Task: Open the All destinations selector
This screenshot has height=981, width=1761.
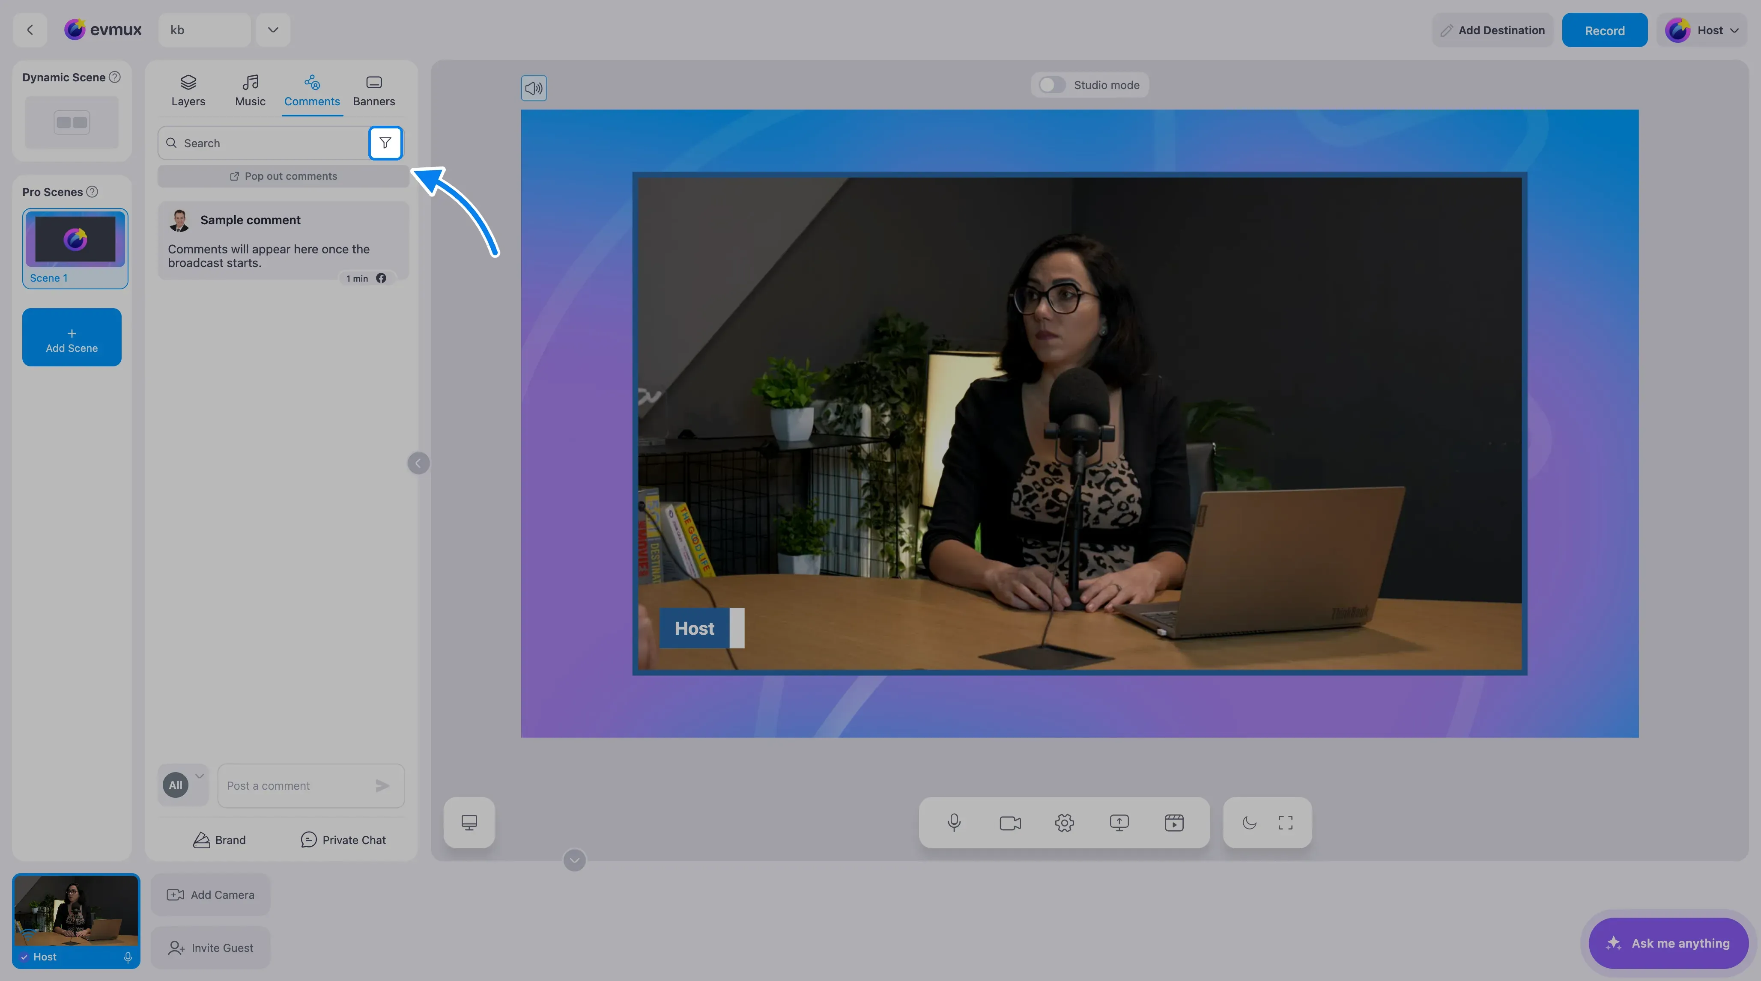Action: pyautogui.click(x=182, y=785)
